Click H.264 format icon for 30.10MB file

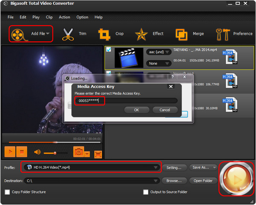[230, 105]
